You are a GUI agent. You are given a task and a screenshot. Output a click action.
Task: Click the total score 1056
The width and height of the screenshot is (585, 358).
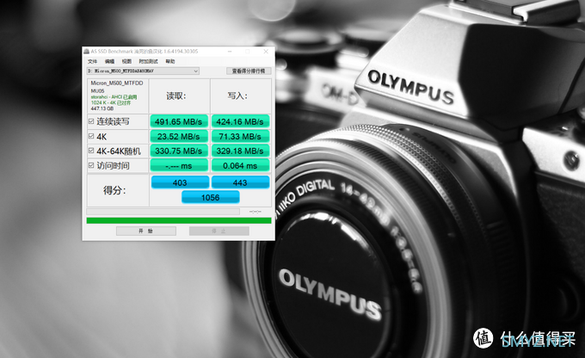click(x=211, y=197)
